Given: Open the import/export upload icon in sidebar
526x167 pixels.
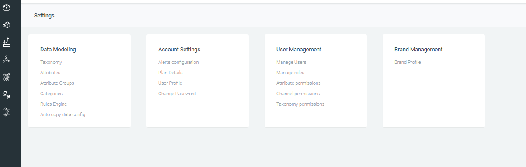Looking at the screenshot, I should coord(7,42).
